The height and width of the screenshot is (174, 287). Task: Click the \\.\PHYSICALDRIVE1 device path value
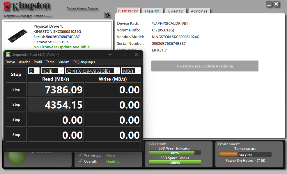coord(170,23)
